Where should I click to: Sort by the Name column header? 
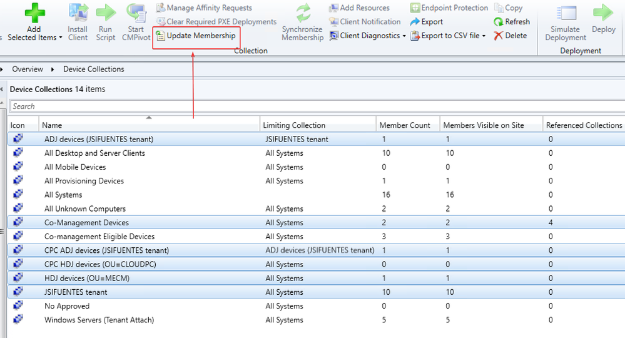[149, 125]
